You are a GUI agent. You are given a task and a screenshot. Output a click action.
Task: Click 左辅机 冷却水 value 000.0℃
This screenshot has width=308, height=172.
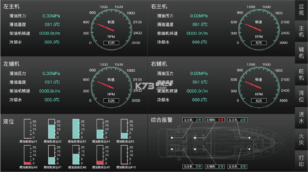point(52,100)
